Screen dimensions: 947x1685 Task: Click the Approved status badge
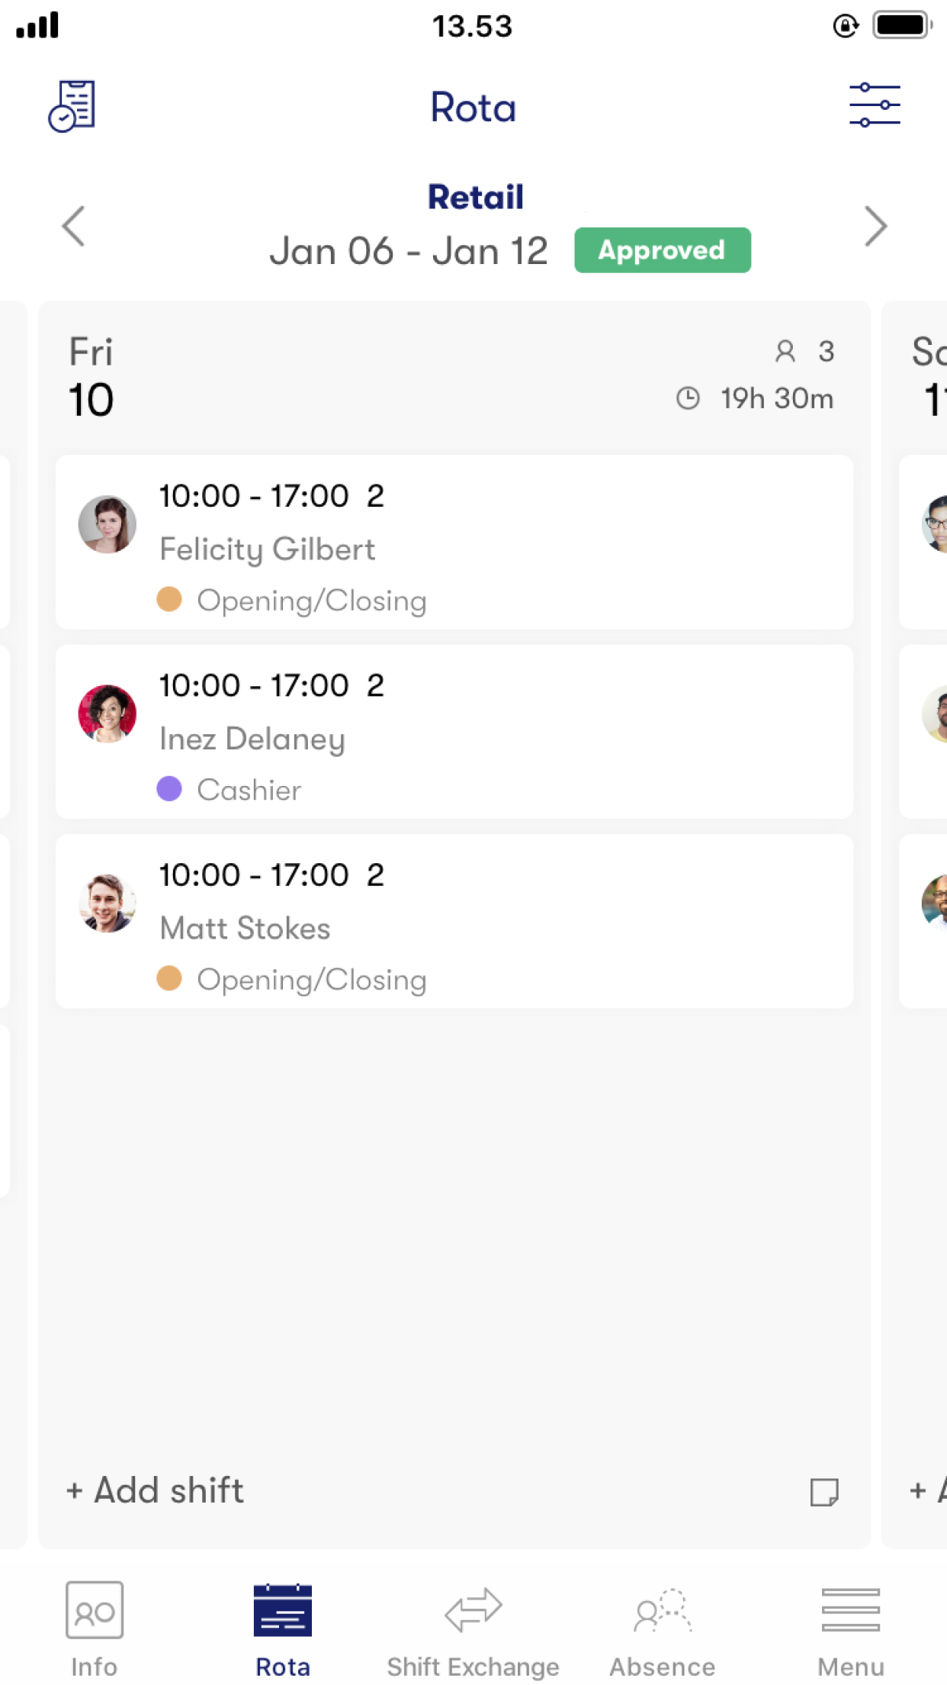click(662, 250)
